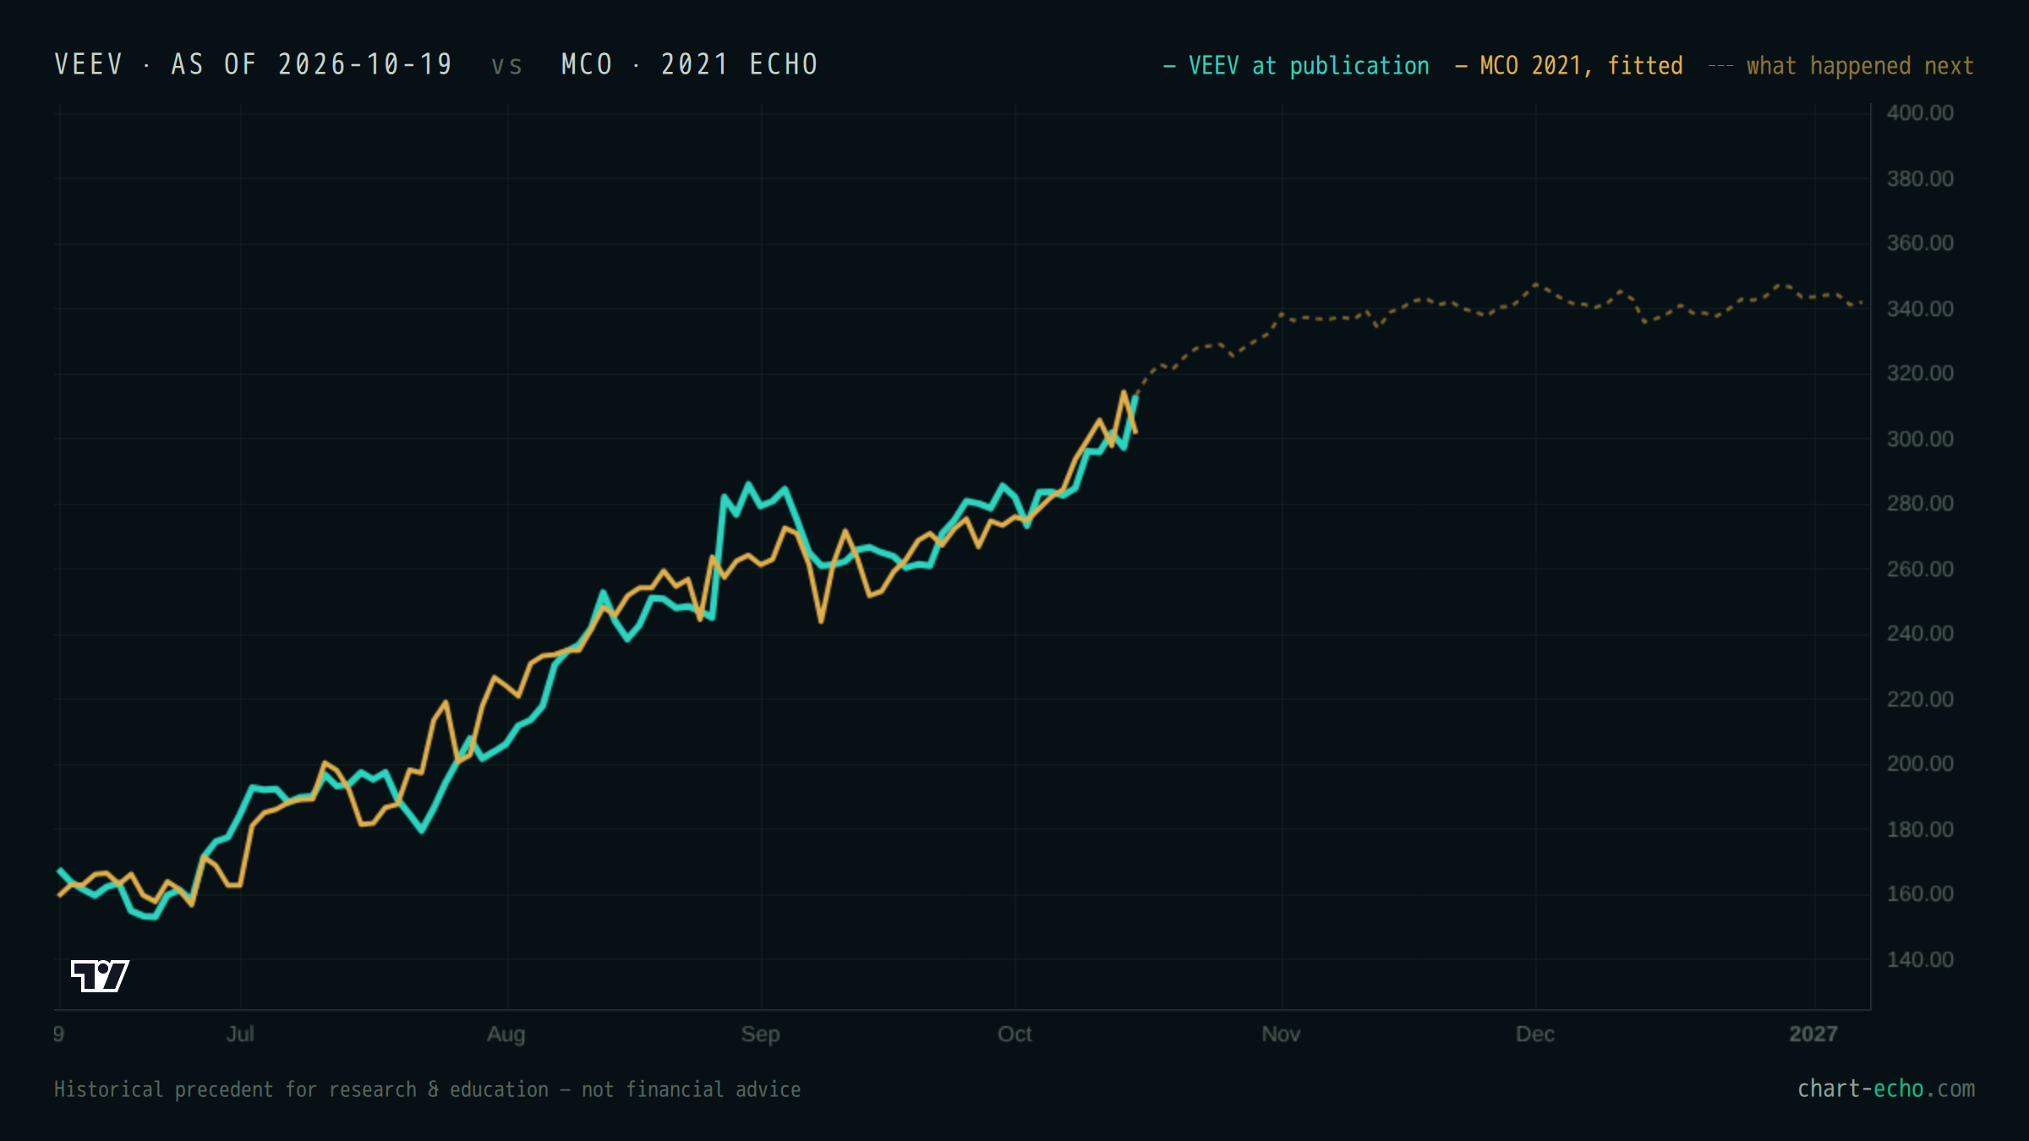Click the Nov time axis label

click(1281, 1035)
